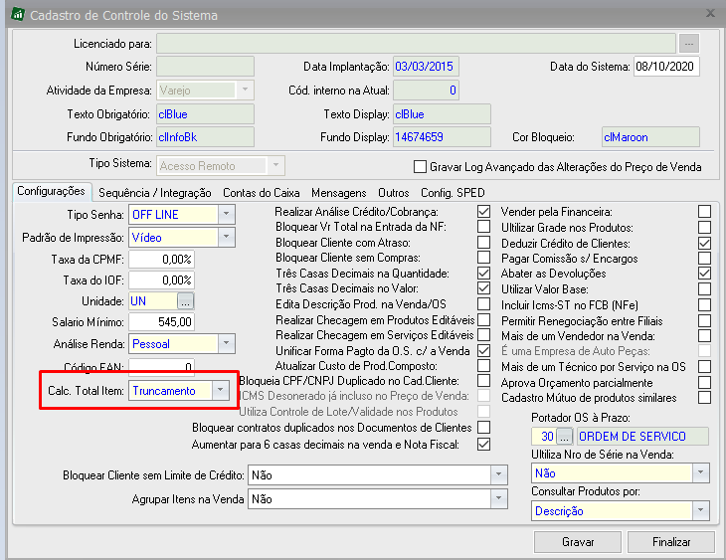Click the Taxa do IOF field
The height and width of the screenshot is (560, 726).
(x=161, y=280)
